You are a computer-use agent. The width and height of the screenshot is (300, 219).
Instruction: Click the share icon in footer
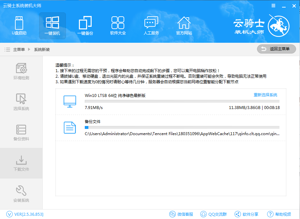pyautogui.click(x=238, y=214)
